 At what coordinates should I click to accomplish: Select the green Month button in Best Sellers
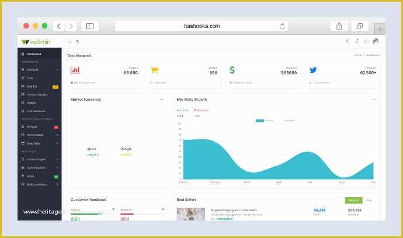(354, 200)
